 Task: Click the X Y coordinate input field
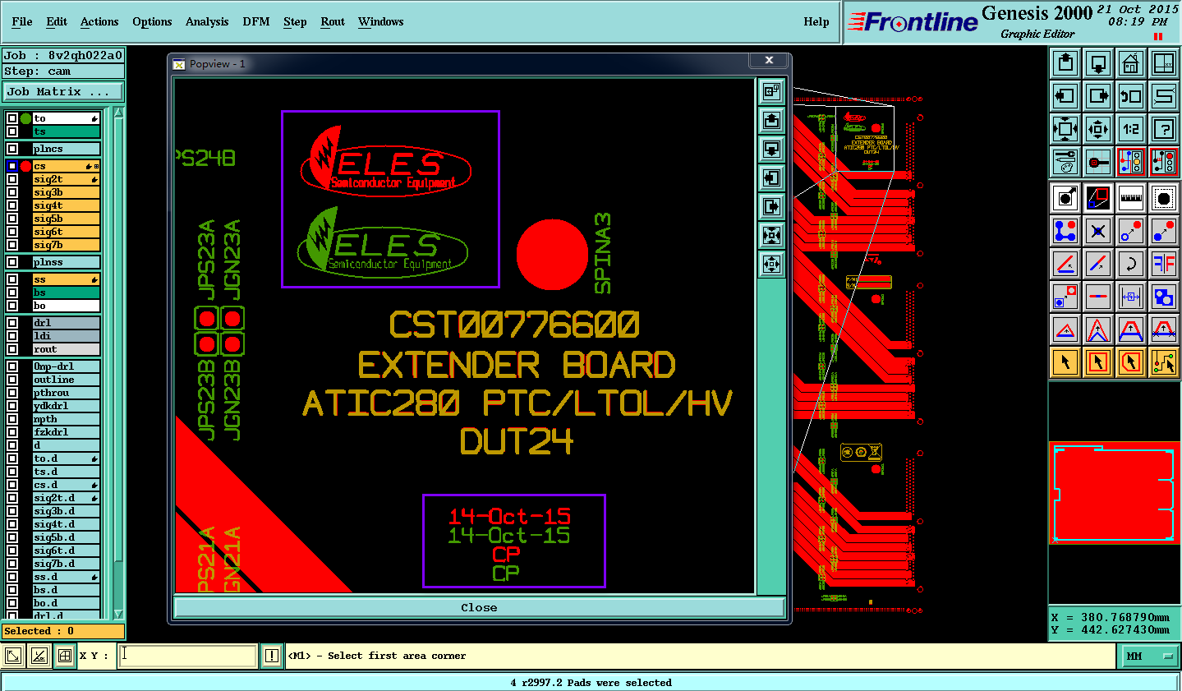[188, 656]
